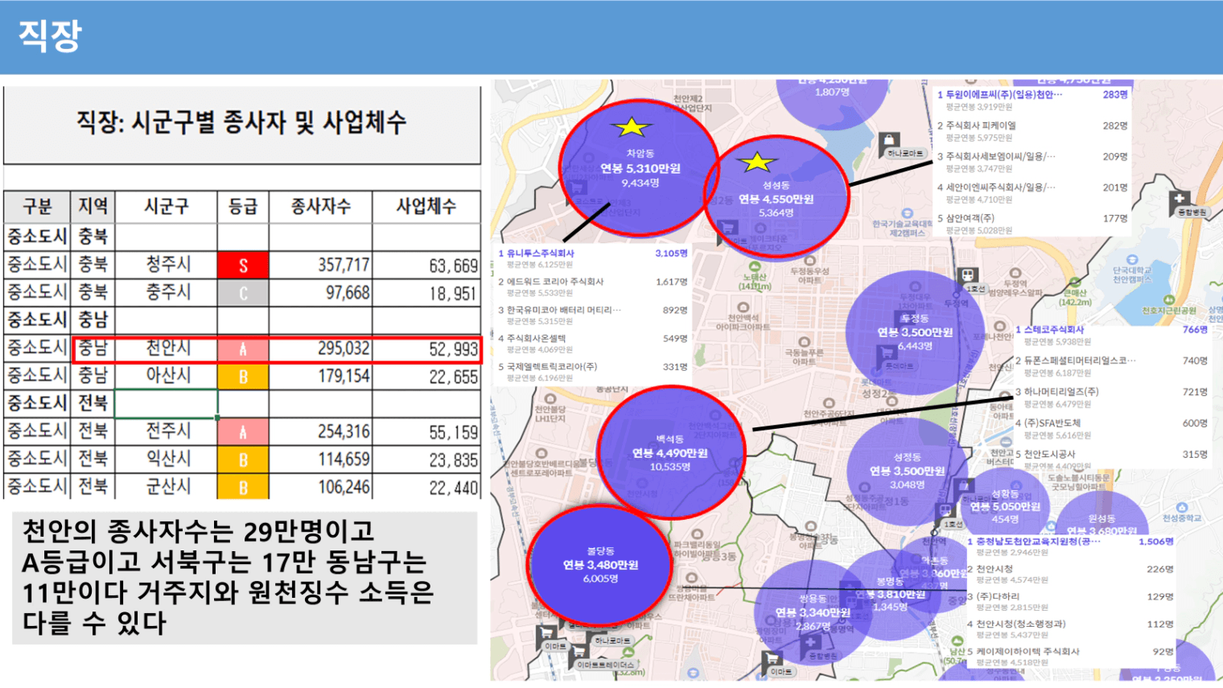Click the 1호선 subway icon near 천안역
Image resolution: width=1223 pixels, height=688 pixels.
945,511
